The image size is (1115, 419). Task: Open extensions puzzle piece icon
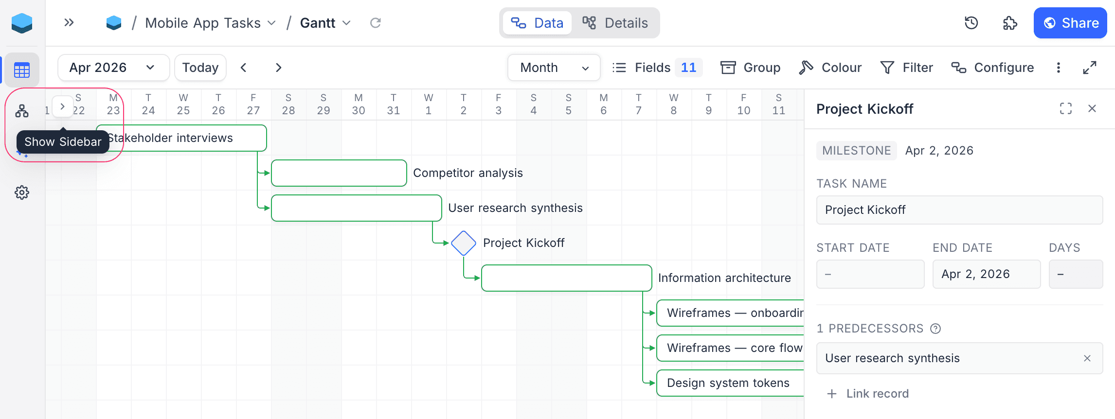tap(1010, 23)
